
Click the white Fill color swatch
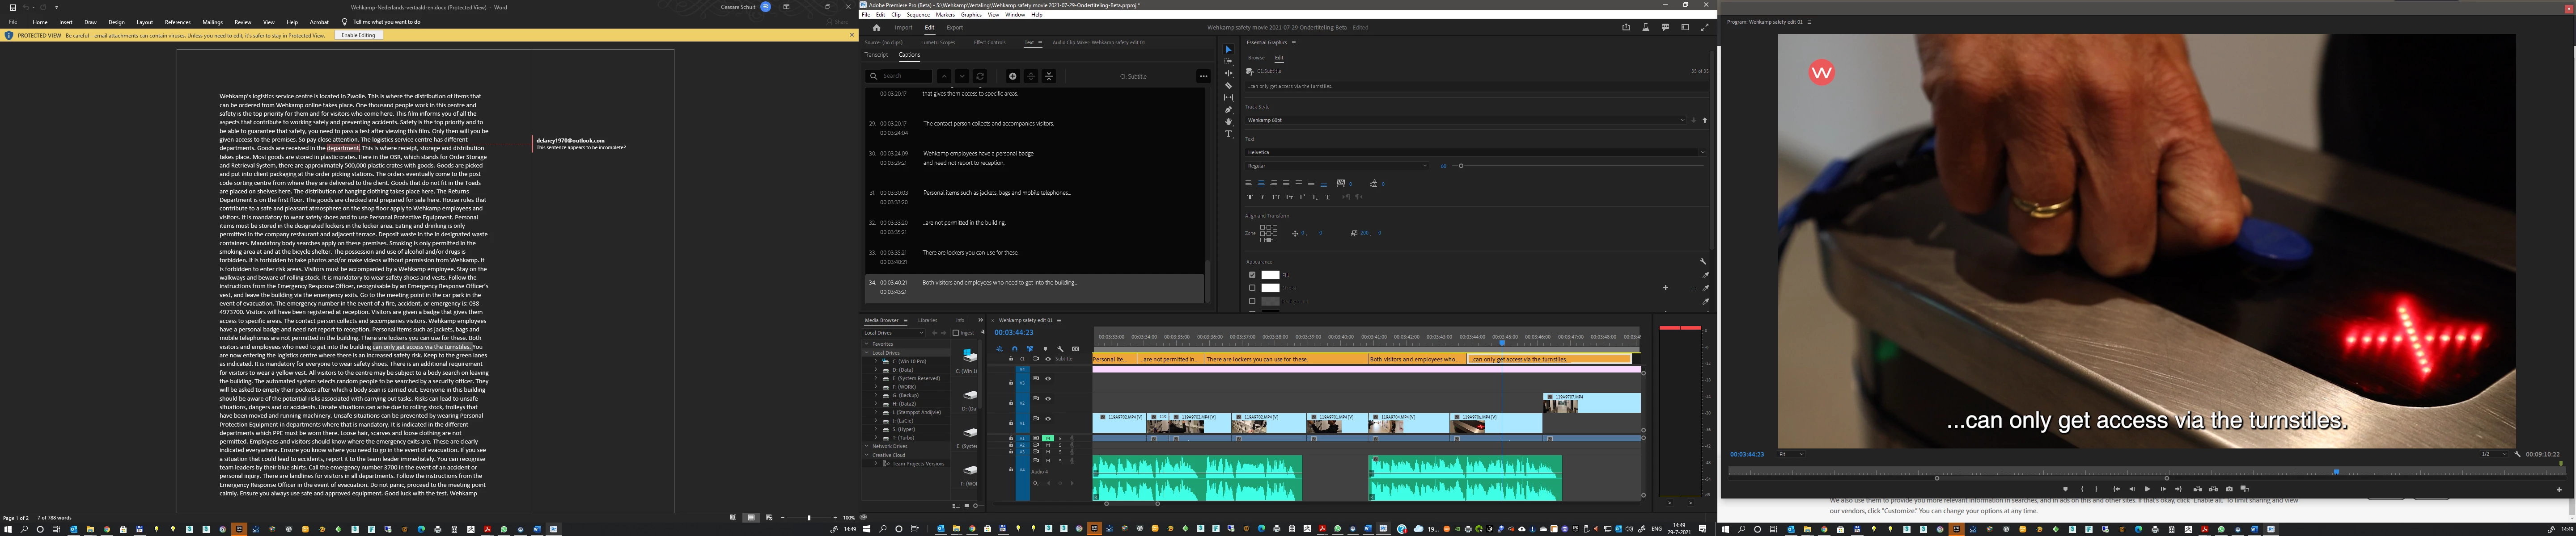(x=1270, y=276)
